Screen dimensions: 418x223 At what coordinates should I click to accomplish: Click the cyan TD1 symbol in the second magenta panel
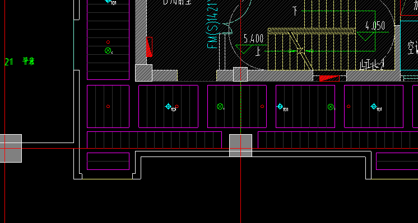tap(168, 107)
